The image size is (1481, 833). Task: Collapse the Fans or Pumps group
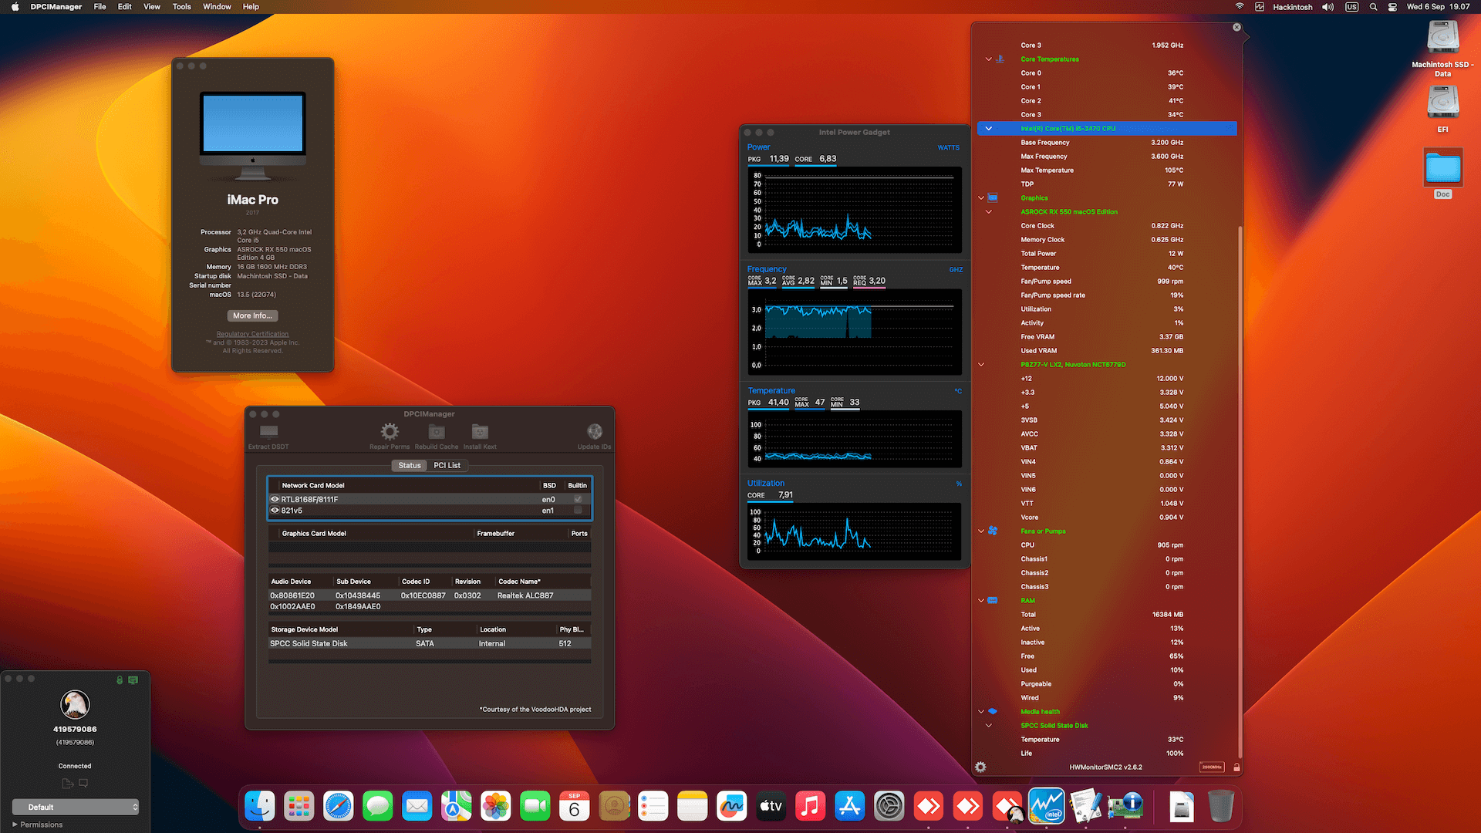(981, 531)
